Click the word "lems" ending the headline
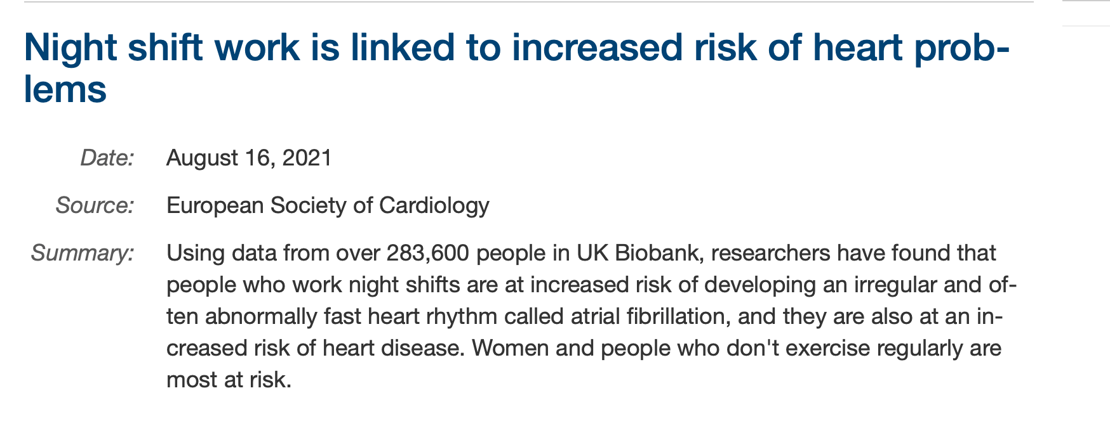Image resolution: width=1110 pixels, height=426 pixels. coord(65,90)
